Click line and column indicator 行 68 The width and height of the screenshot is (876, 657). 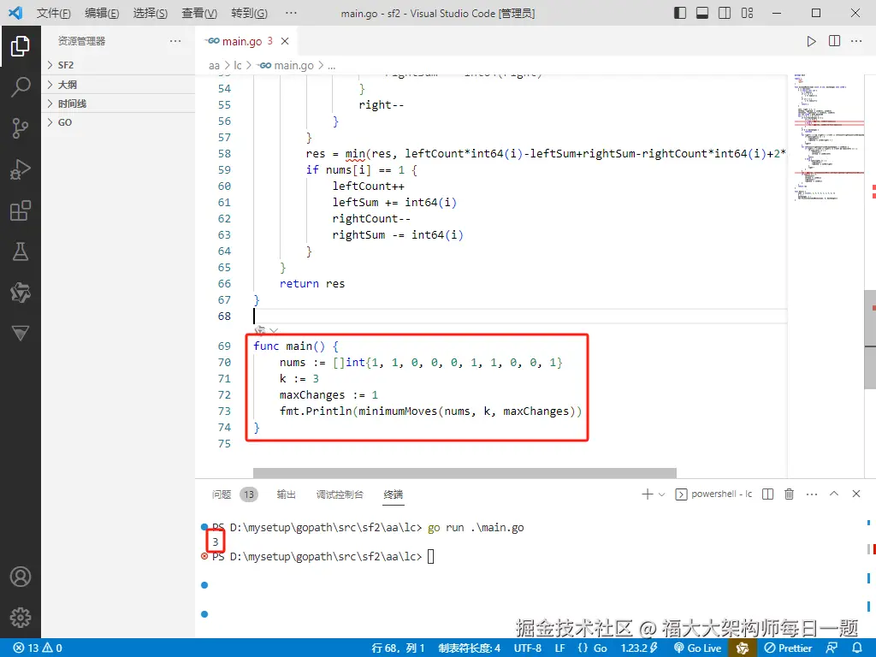click(398, 648)
